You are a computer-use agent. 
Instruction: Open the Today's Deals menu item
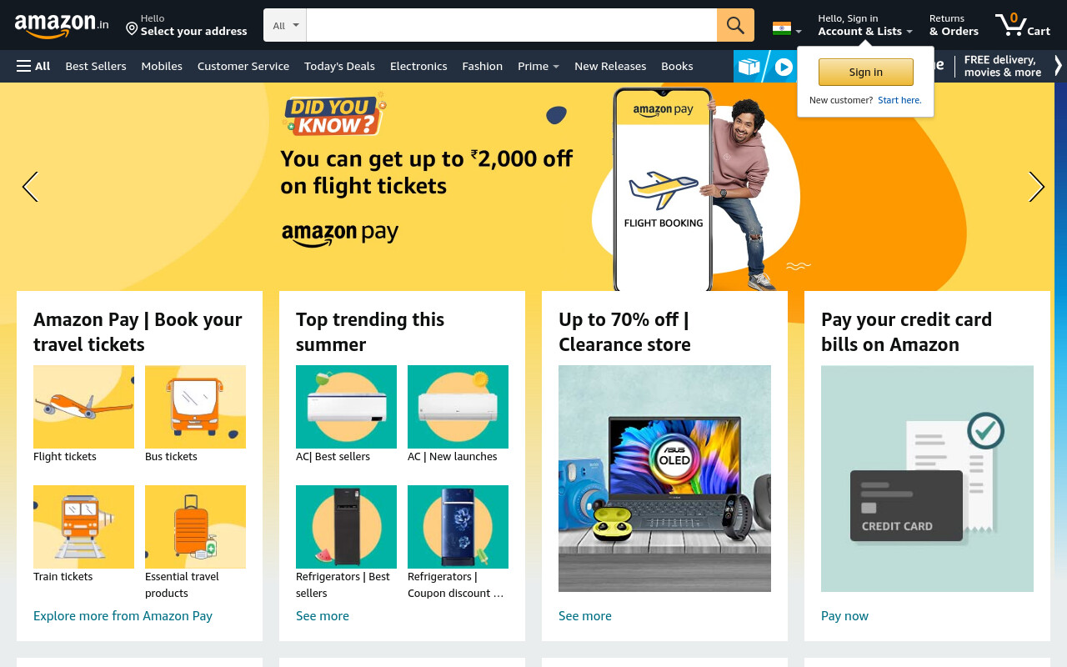pyautogui.click(x=339, y=66)
